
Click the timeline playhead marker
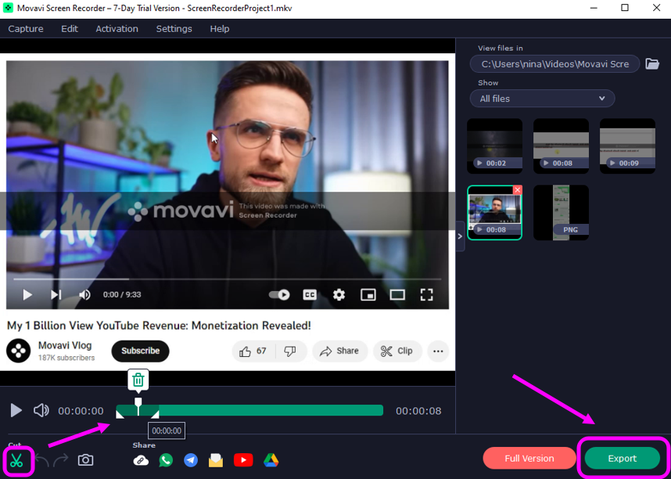coord(138,406)
